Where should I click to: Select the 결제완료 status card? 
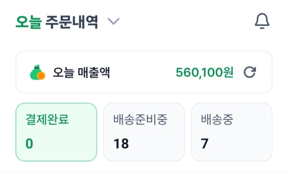tap(56, 132)
